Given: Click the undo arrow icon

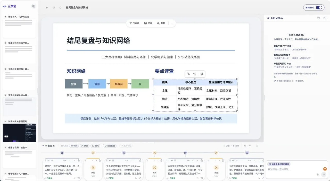Looking at the screenshot, I should point(54,7).
